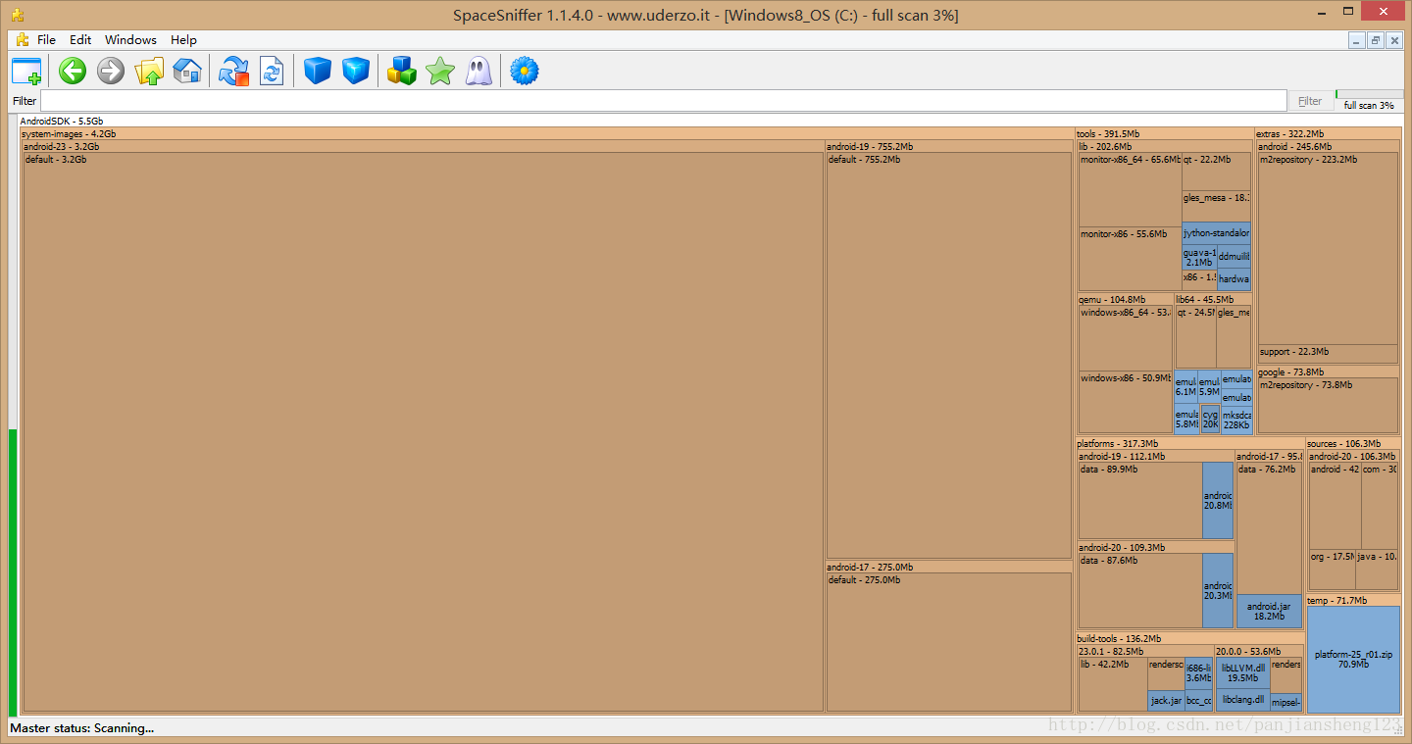Viewport: 1412px width, 744px height.
Task: Select the data - 76.2Mb block
Action: click(1269, 528)
